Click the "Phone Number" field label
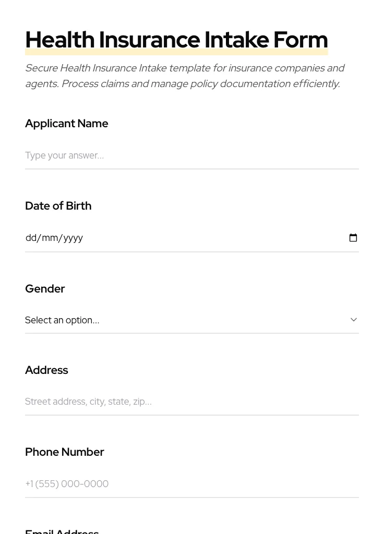The width and height of the screenshot is (384, 534). pos(64,452)
